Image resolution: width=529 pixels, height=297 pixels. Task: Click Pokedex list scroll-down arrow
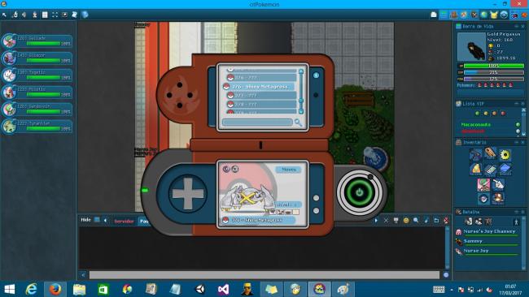(301, 111)
